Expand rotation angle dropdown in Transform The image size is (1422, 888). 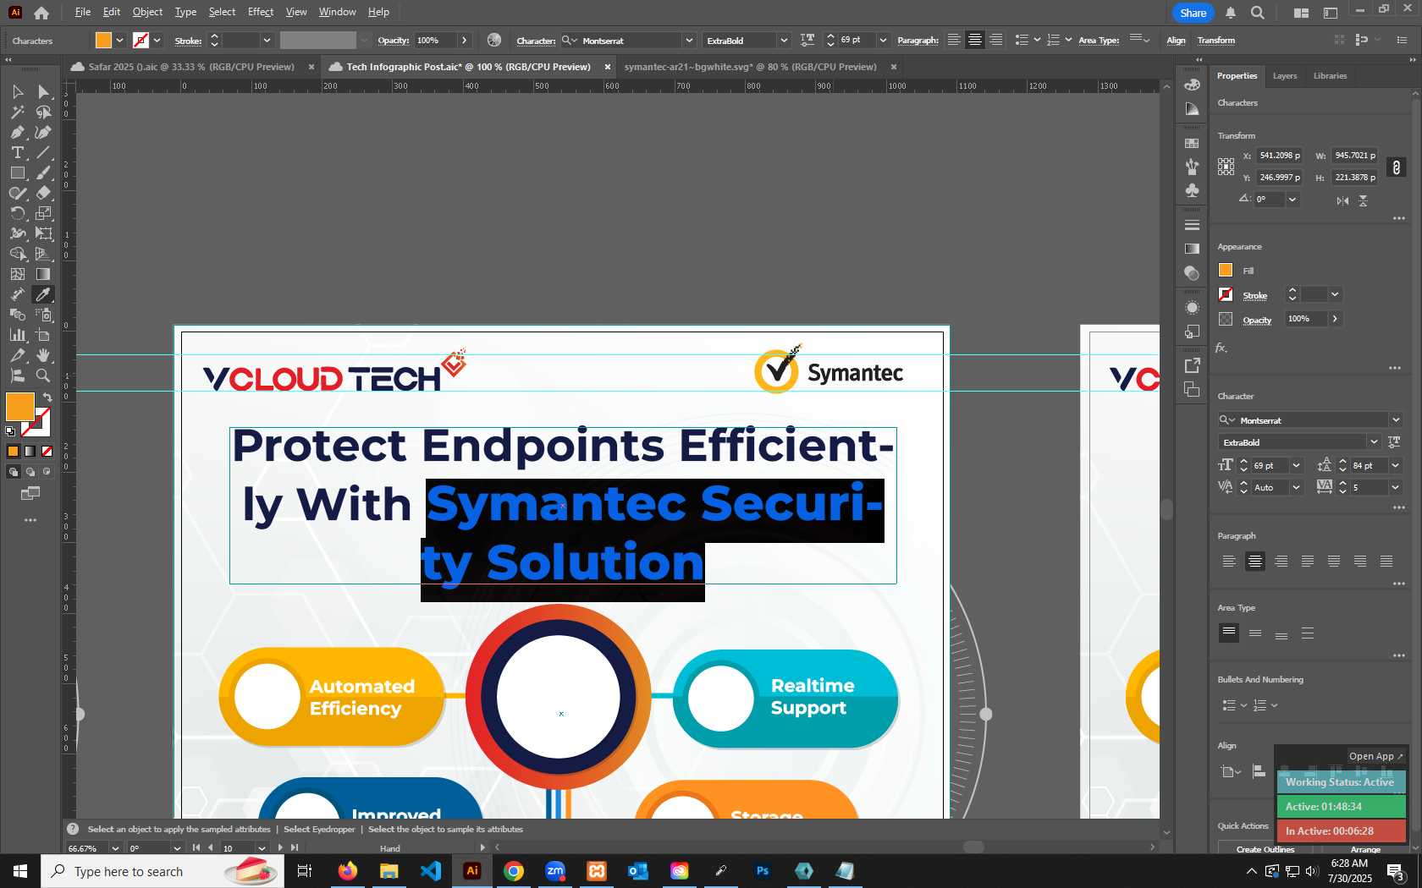(x=1292, y=200)
